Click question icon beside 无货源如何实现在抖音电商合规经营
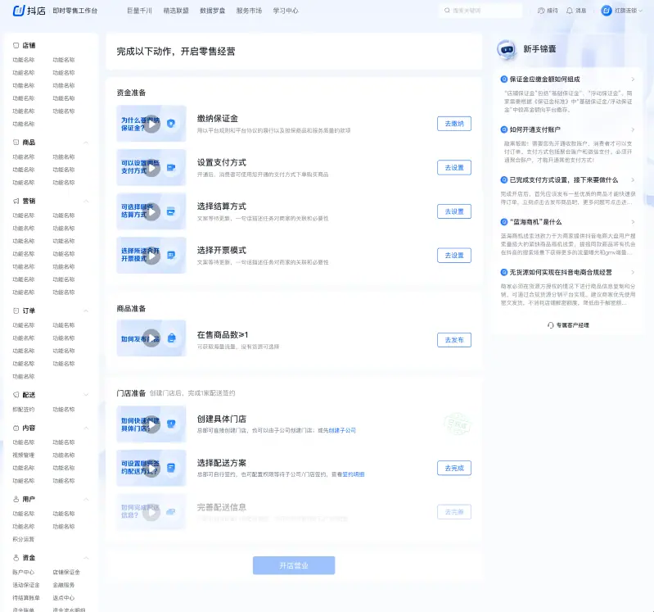654x612 pixels. pos(504,272)
